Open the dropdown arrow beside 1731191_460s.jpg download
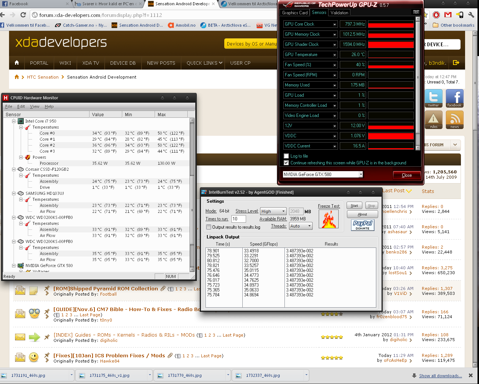 coord(71,375)
